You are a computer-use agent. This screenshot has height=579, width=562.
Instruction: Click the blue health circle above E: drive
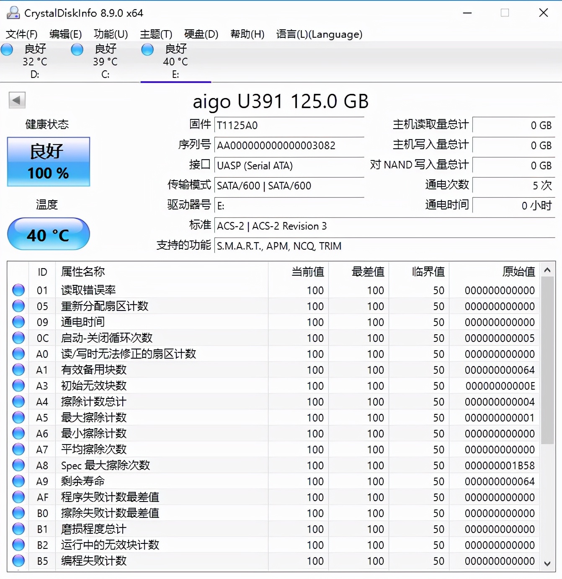tap(147, 49)
